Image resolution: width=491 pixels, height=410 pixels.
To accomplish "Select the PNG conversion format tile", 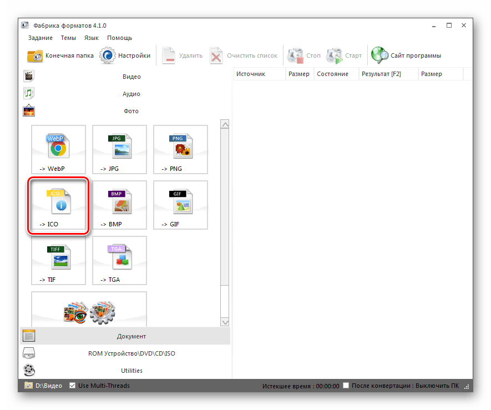I will pyautogui.click(x=181, y=149).
